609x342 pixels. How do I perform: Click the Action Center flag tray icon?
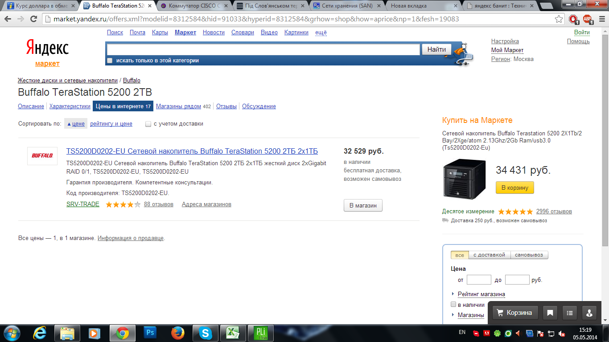tap(541, 334)
